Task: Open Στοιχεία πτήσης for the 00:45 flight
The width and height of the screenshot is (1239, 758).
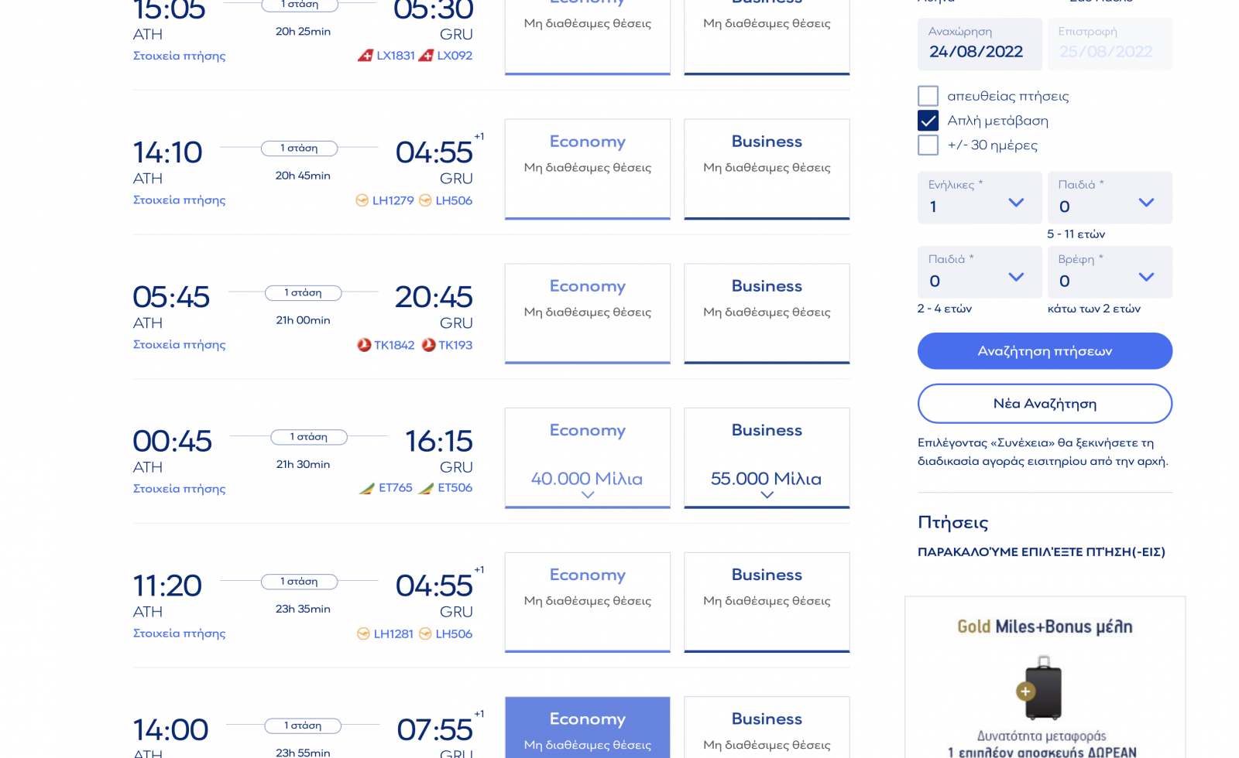Action: (x=180, y=489)
